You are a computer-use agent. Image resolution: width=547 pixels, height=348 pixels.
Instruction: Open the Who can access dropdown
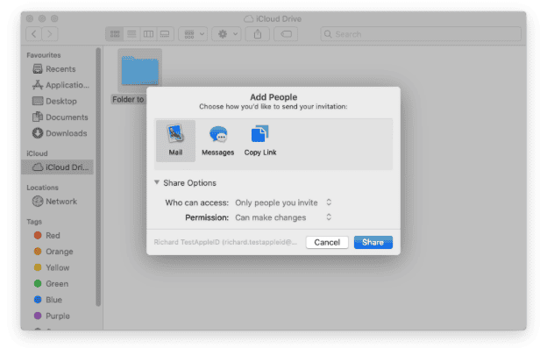(x=283, y=202)
